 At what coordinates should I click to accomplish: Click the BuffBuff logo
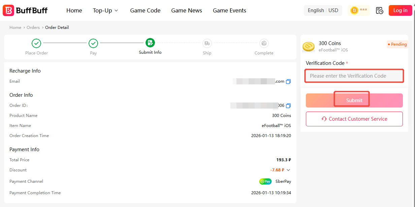[x=25, y=10]
